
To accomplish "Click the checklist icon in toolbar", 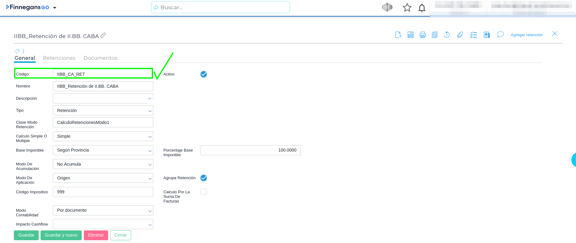I will click(473, 35).
